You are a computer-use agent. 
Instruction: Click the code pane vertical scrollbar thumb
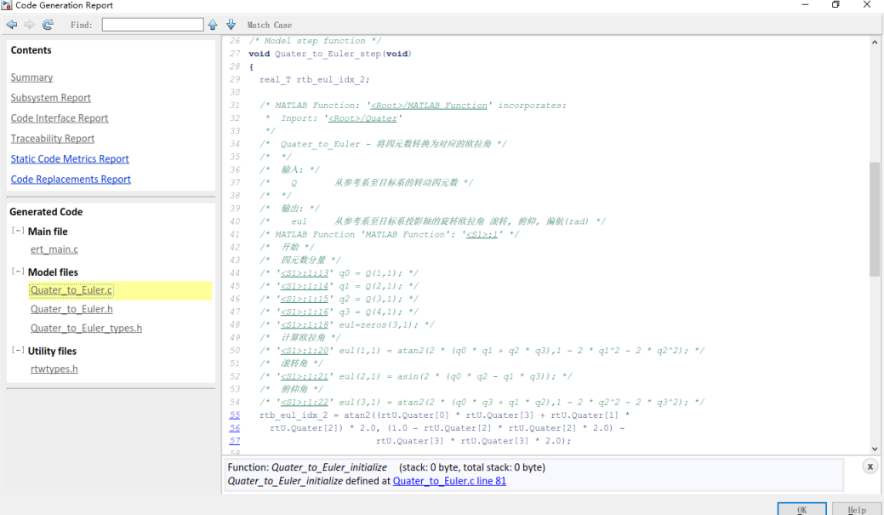click(875, 219)
